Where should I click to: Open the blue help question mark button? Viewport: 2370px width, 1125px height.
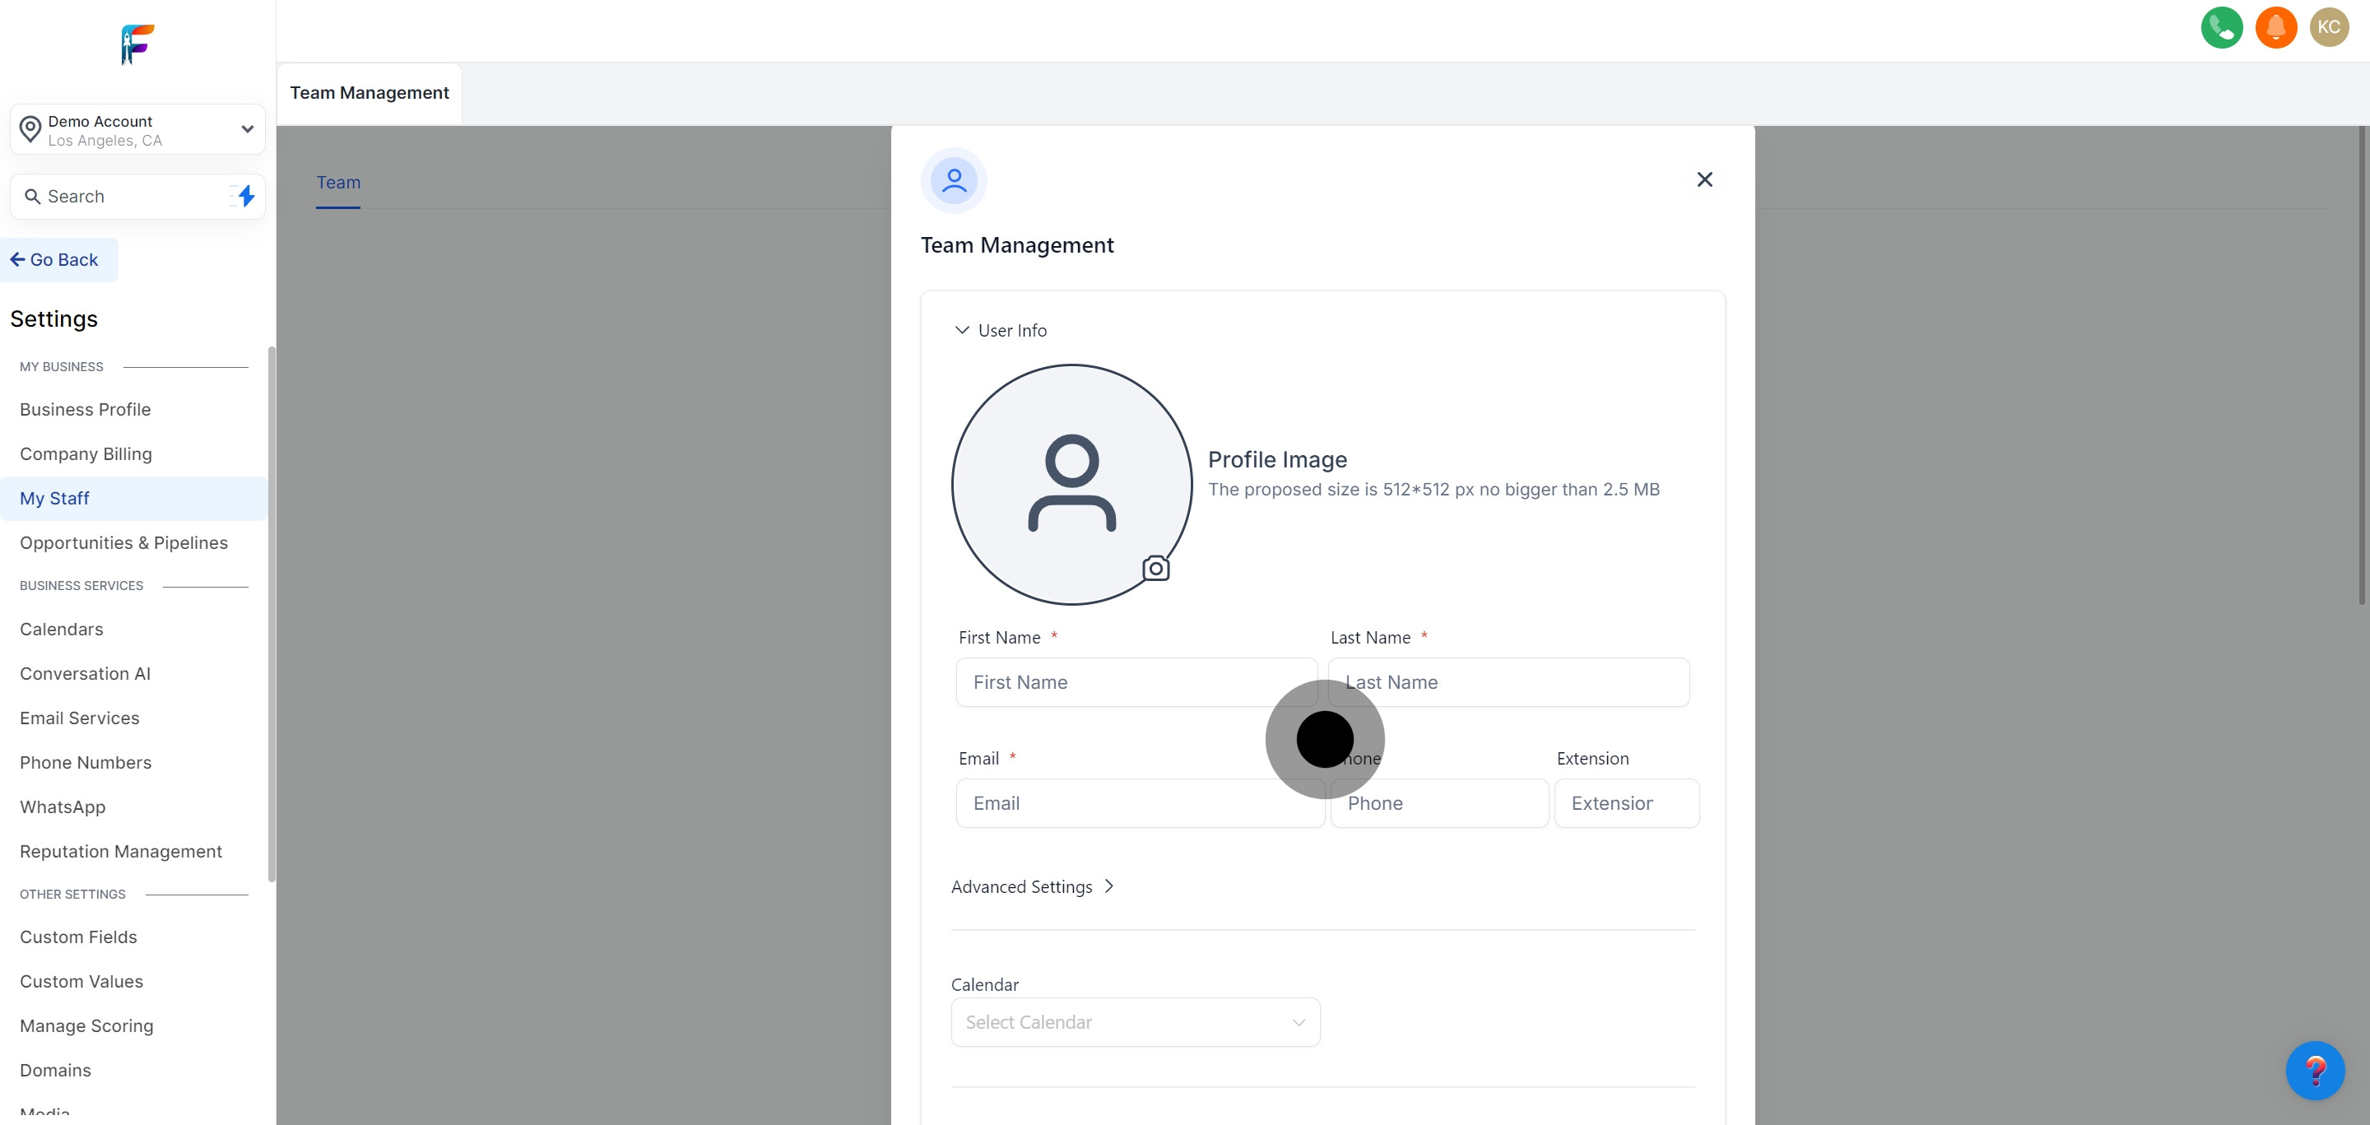2314,1070
